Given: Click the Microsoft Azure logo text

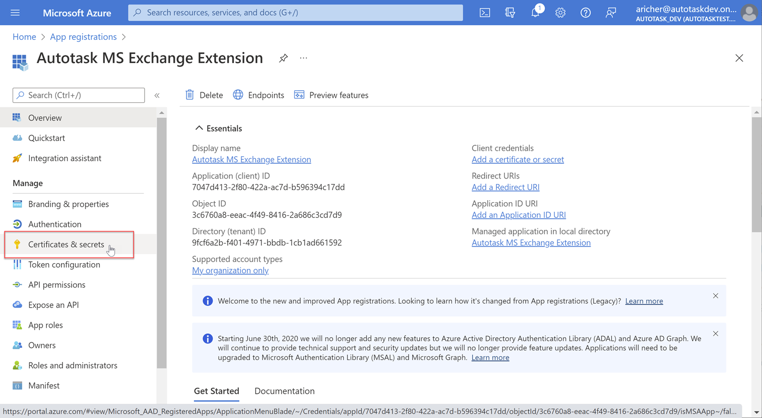Looking at the screenshot, I should (77, 13).
